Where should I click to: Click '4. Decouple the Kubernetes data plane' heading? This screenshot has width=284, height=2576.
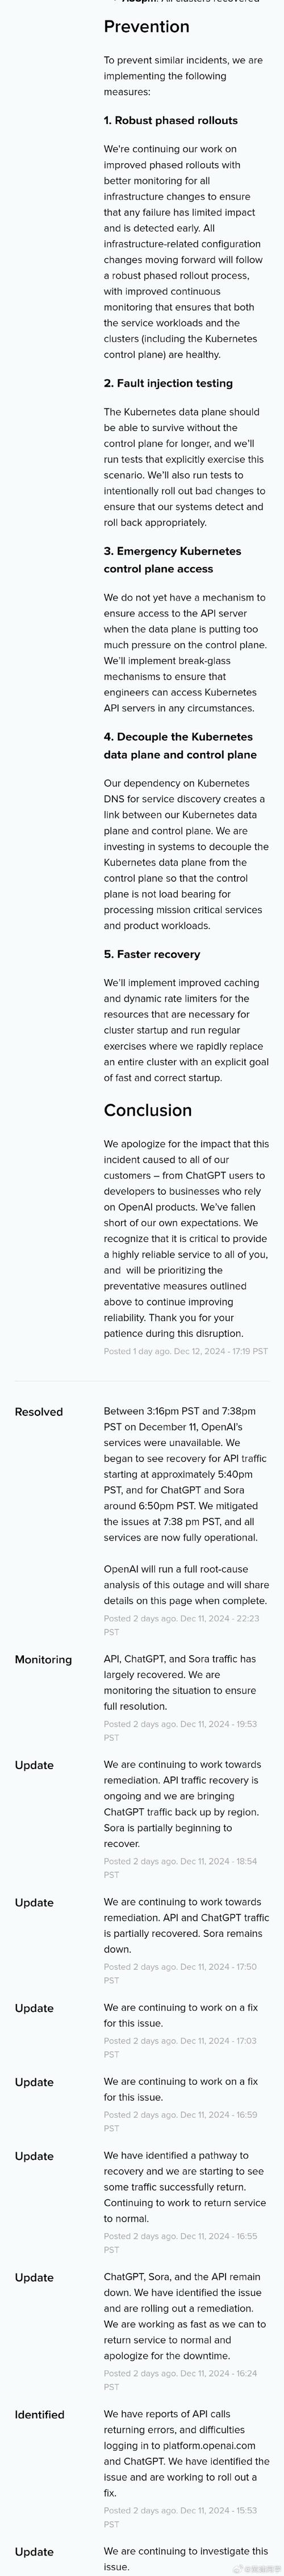[180, 746]
